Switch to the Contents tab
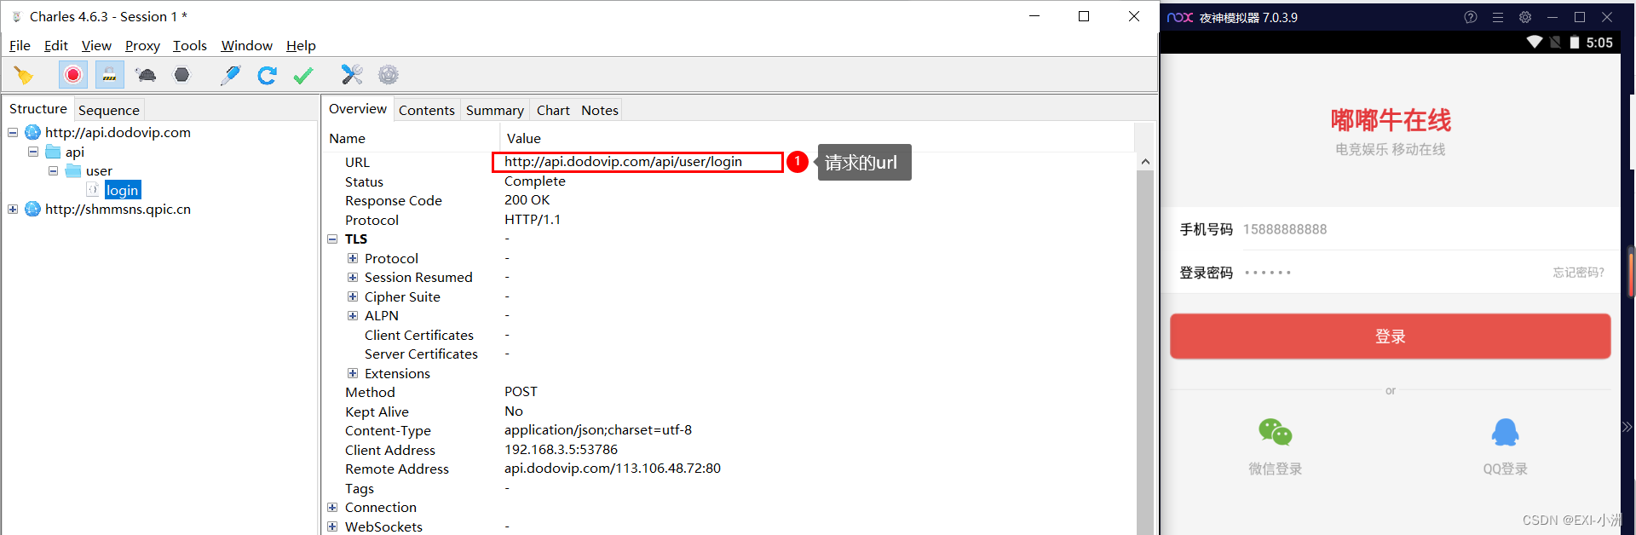Viewport: 1636px width, 535px height. pos(426,111)
